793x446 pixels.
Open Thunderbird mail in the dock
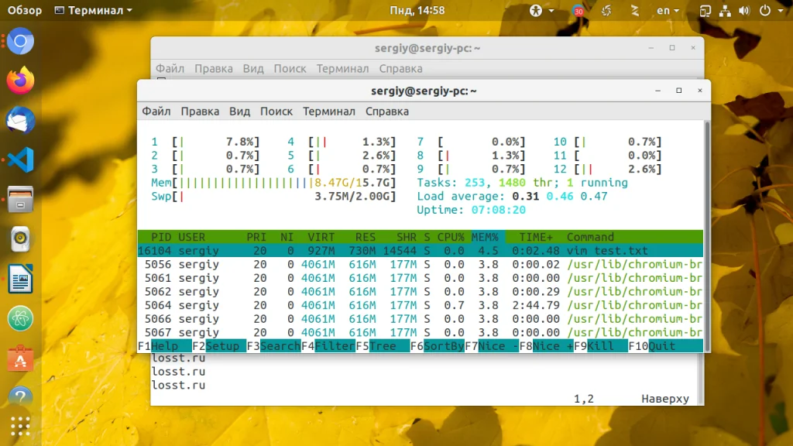pyautogui.click(x=21, y=121)
